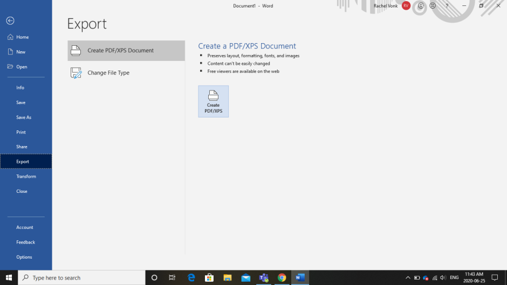507x285 pixels.
Task: Open Account settings page
Action: pos(25,227)
